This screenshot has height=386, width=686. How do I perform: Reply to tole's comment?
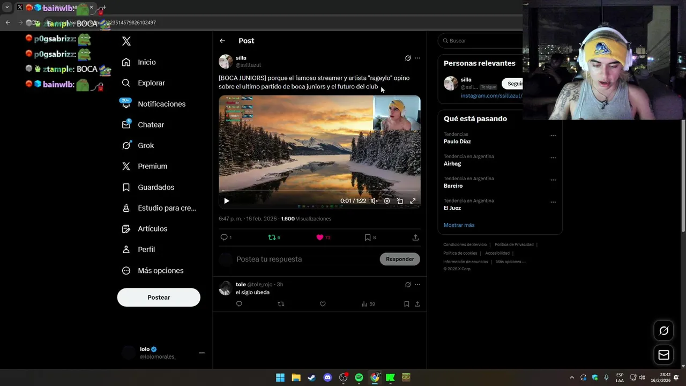click(239, 304)
